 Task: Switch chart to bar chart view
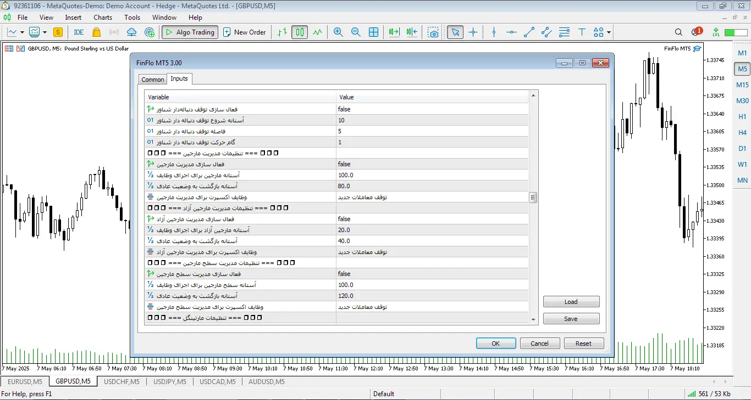coord(282,32)
